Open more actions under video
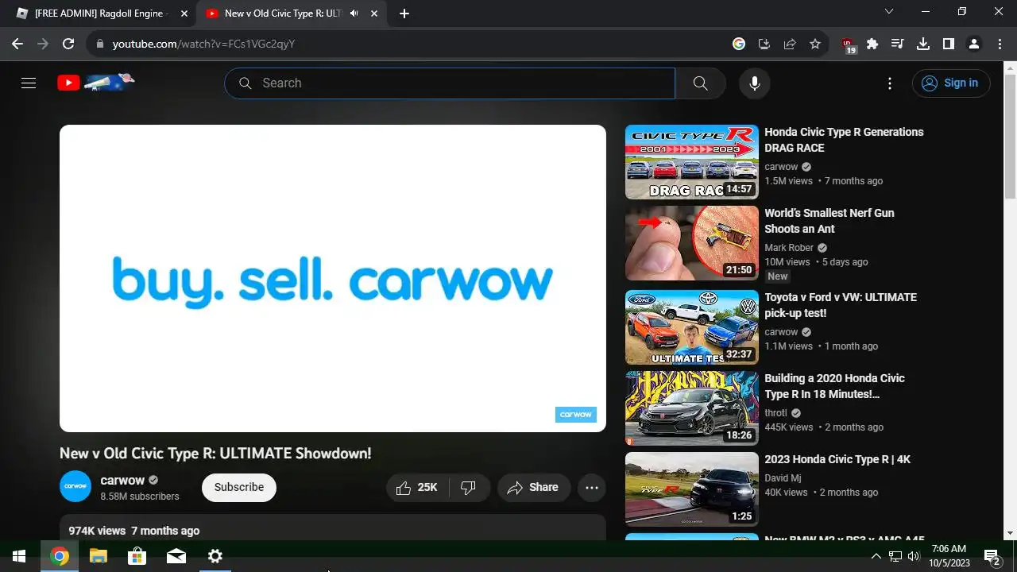Viewport: 1017px width, 572px height. 592,487
